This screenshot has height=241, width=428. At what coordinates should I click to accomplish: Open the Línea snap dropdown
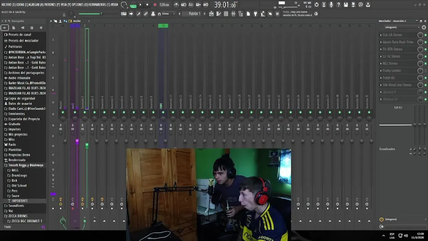click(x=168, y=14)
